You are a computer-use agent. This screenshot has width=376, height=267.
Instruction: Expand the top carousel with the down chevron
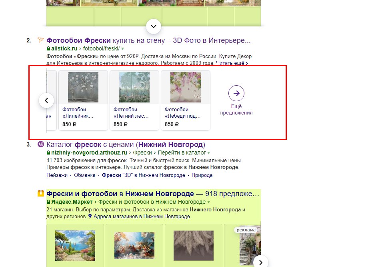click(x=154, y=26)
